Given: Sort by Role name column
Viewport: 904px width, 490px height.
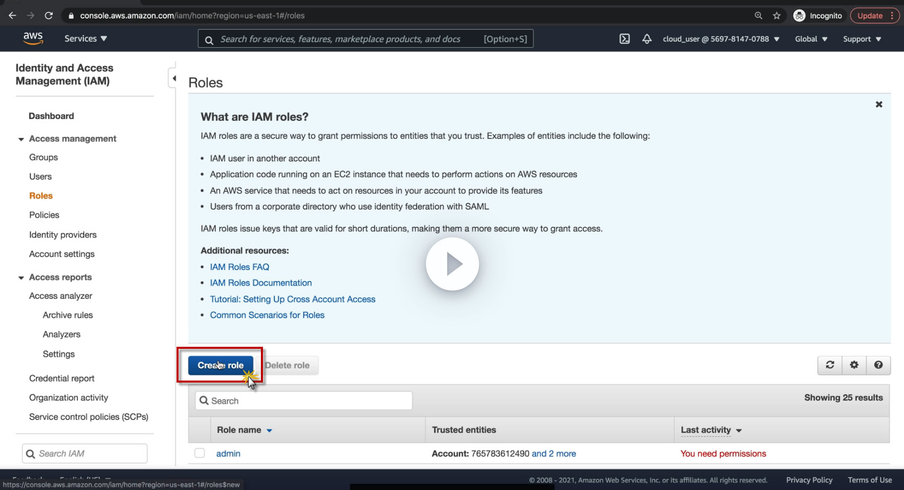Looking at the screenshot, I should coord(245,430).
